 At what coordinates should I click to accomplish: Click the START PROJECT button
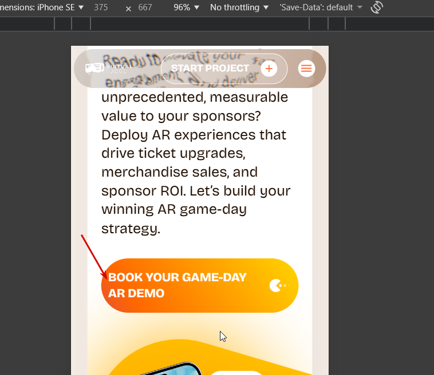[x=224, y=69]
